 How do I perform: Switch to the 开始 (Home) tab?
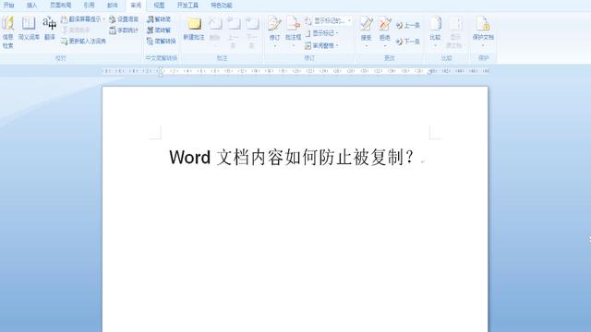(x=8, y=6)
